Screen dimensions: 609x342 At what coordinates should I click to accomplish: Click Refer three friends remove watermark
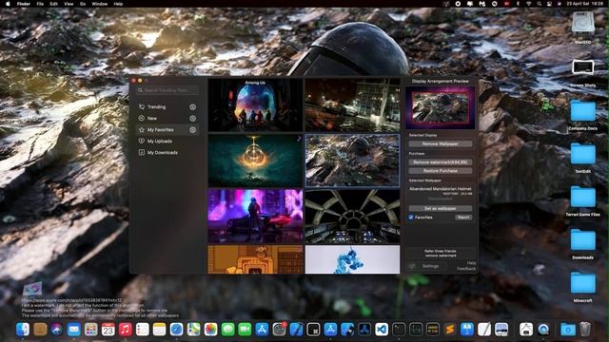click(x=441, y=254)
